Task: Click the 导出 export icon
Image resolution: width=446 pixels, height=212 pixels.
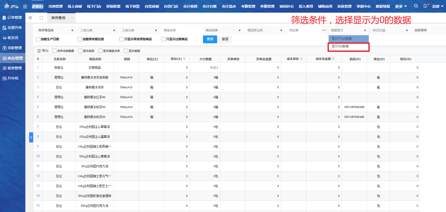Action: (39, 51)
